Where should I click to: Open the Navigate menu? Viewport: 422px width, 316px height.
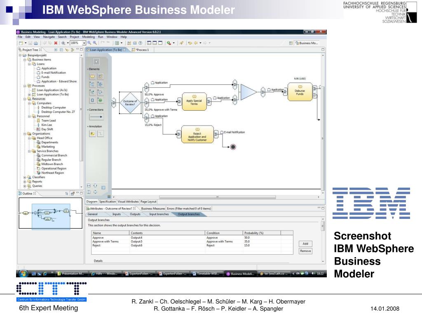49,37
